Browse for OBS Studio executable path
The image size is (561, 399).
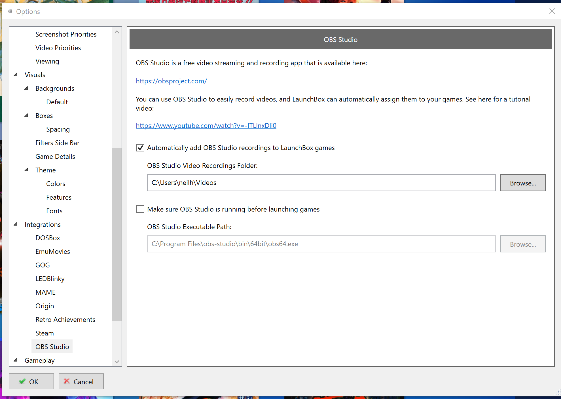point(523,244)
